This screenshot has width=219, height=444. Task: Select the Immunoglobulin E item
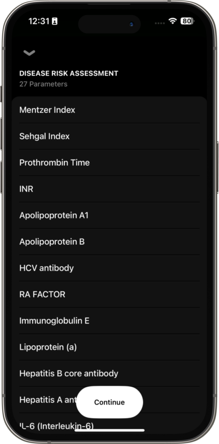point(109,320)
